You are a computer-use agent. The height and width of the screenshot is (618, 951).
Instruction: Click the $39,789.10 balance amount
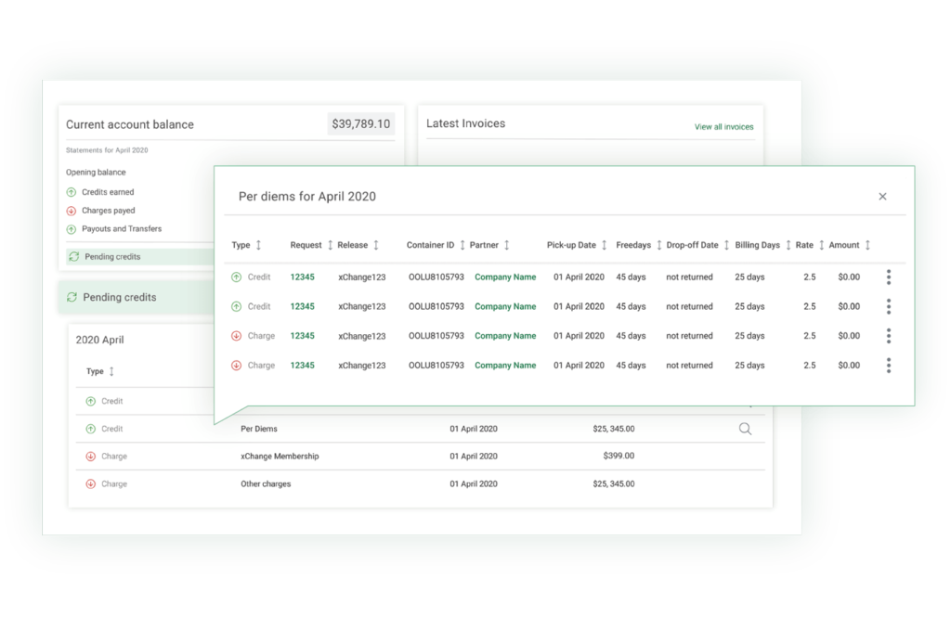(x=361, y=124)
